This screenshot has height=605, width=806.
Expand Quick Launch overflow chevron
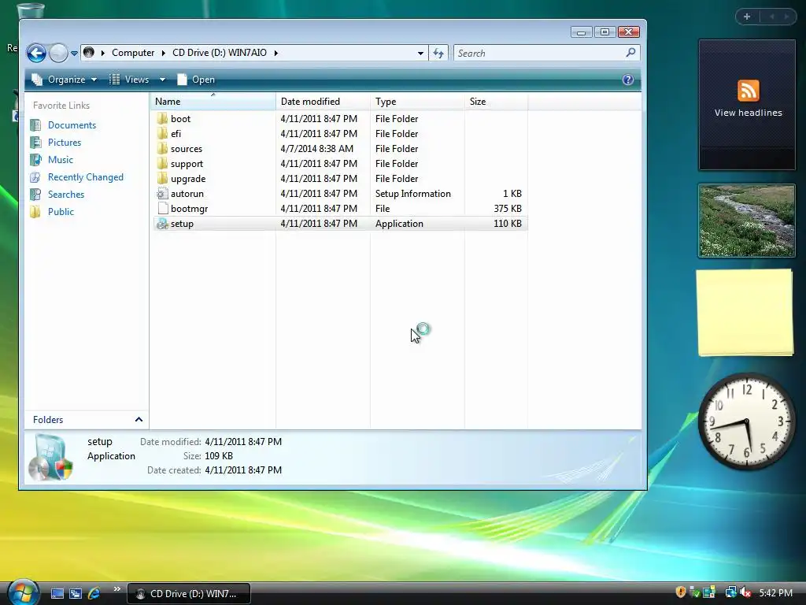point(117,589)
